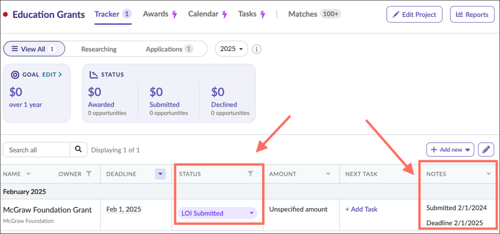Viewport: 500px width, 234px height.
Task: Switch filter to Researching view
Action: 99,49
